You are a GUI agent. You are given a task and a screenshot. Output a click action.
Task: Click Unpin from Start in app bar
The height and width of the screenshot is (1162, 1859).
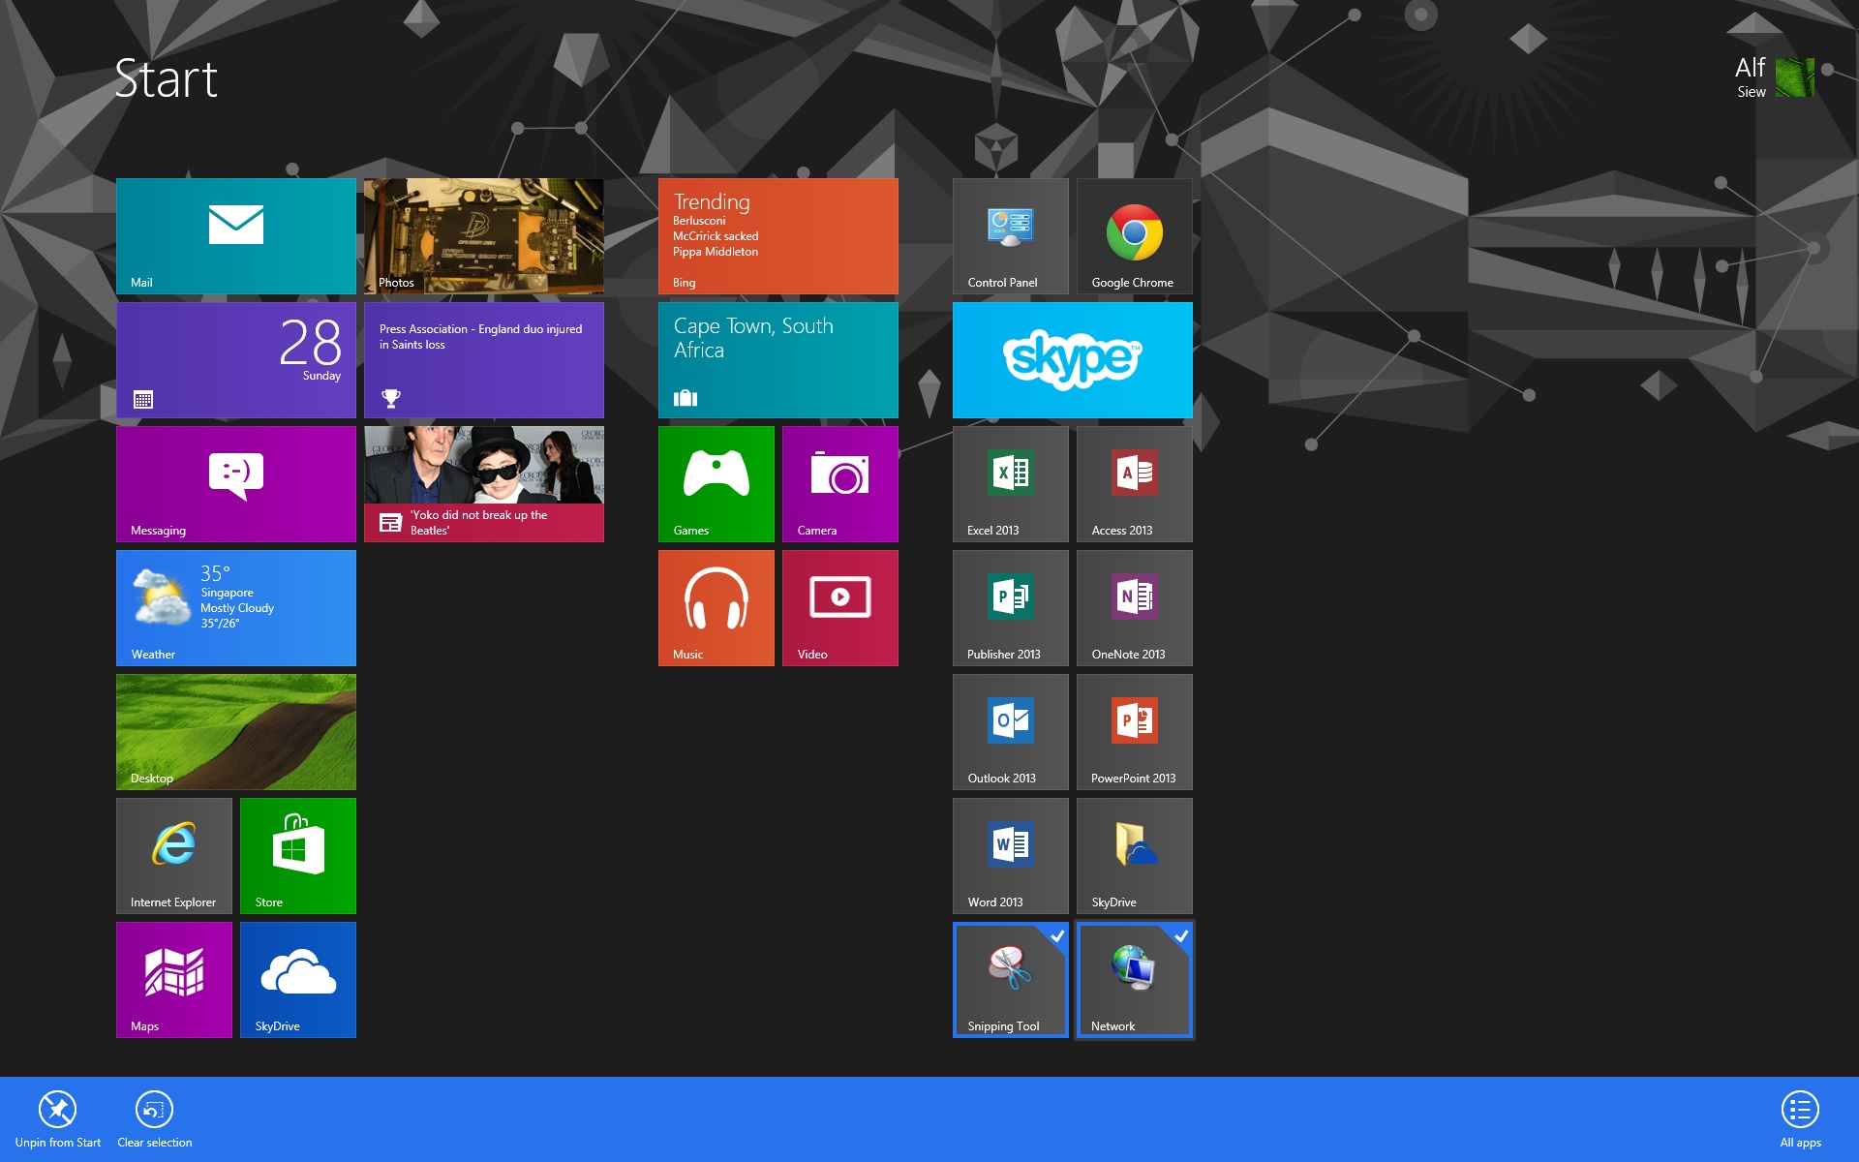click(58, 1119)
